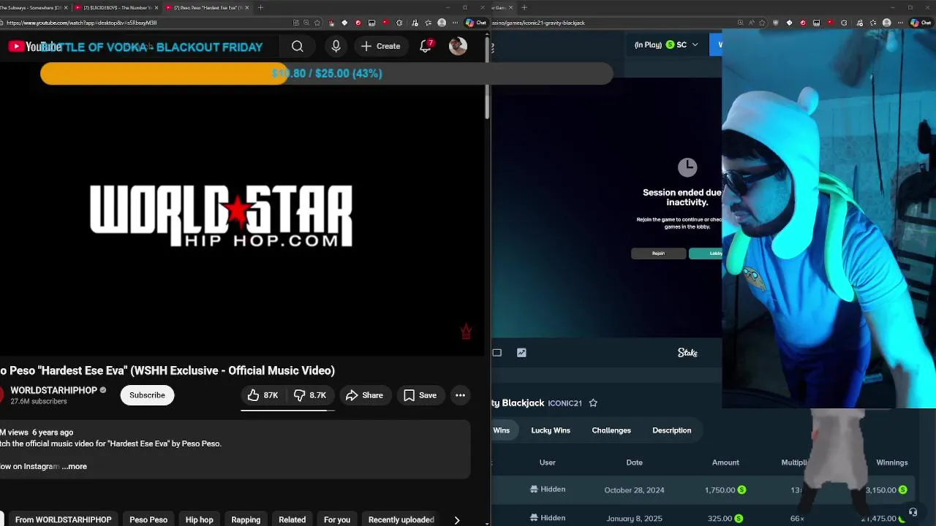Show more chips with right arrow

pyautogui.click(x=457, y=520)
